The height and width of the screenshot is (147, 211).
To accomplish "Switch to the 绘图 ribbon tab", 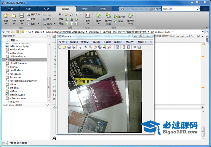I will tap(28, 9).
